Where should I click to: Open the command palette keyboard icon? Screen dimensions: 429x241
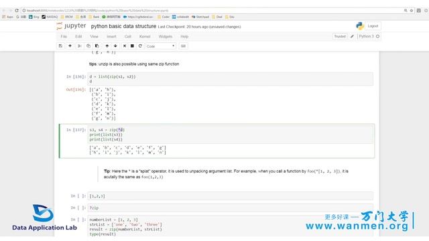pos(183,46)
